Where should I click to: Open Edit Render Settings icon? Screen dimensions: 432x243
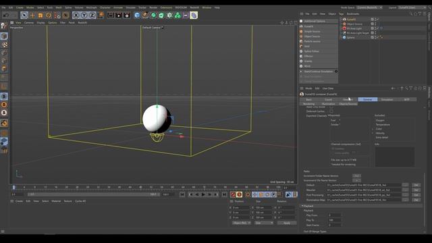point(127,16)
